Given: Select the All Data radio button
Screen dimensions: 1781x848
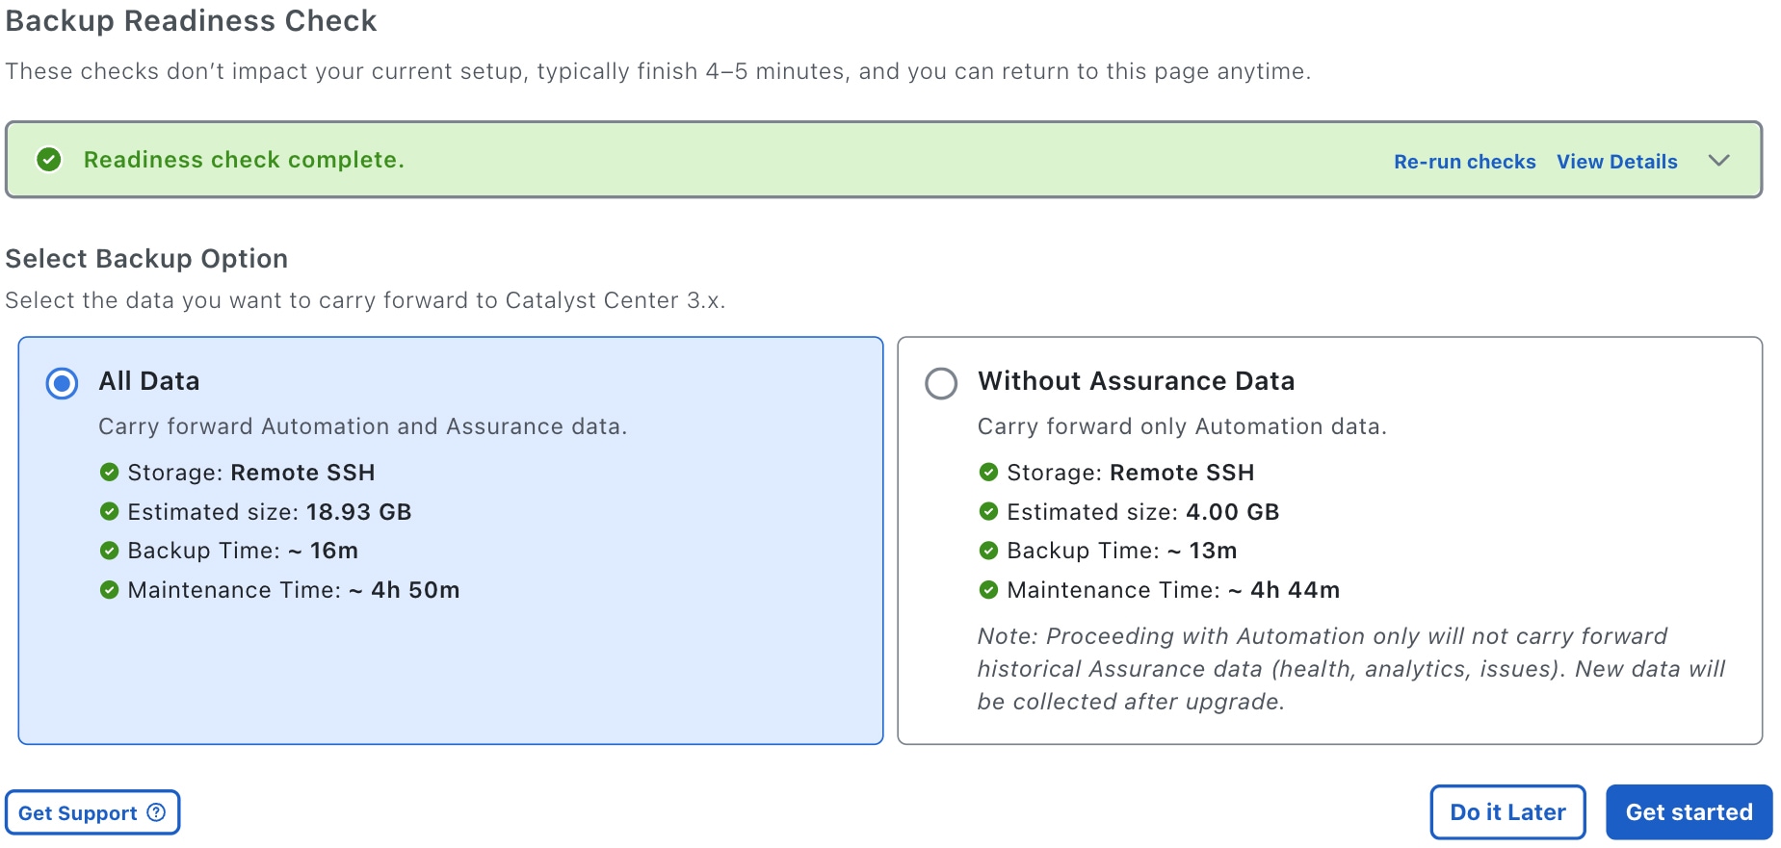Looking at the screenshot, I should pyautogui.click(x=63, y=383).
